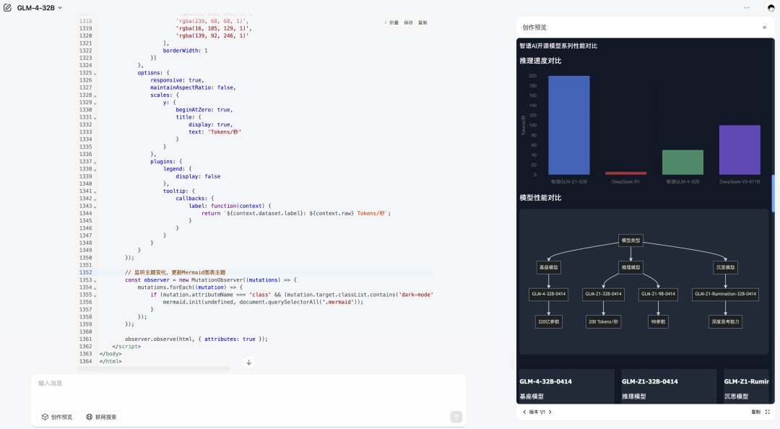This screenshot has height=429, width=780.
Task: Click the 基座模型 node in diagram
Action: point(549,267)
